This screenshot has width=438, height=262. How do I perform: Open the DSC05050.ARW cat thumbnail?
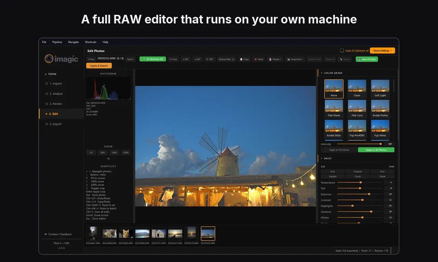pyautogui.click(x=126, y=234)
